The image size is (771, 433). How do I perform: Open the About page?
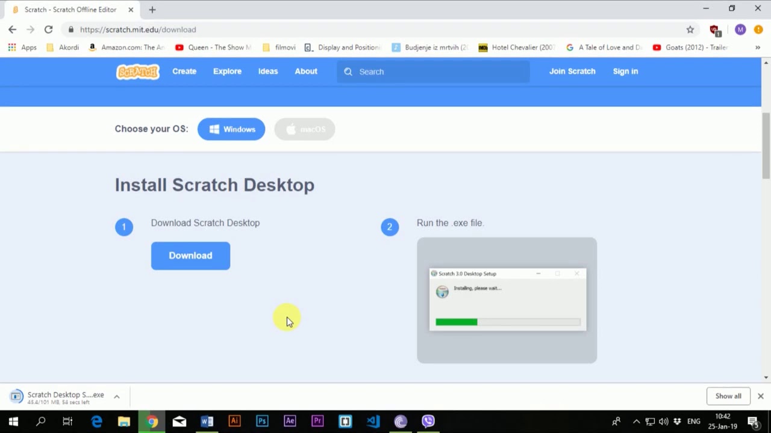pos(306,71)
